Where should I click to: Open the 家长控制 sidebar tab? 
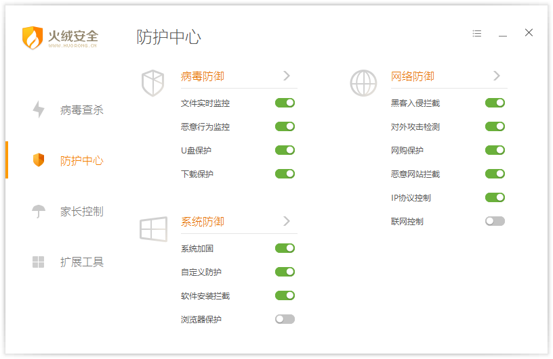click(x=81, y=212)
